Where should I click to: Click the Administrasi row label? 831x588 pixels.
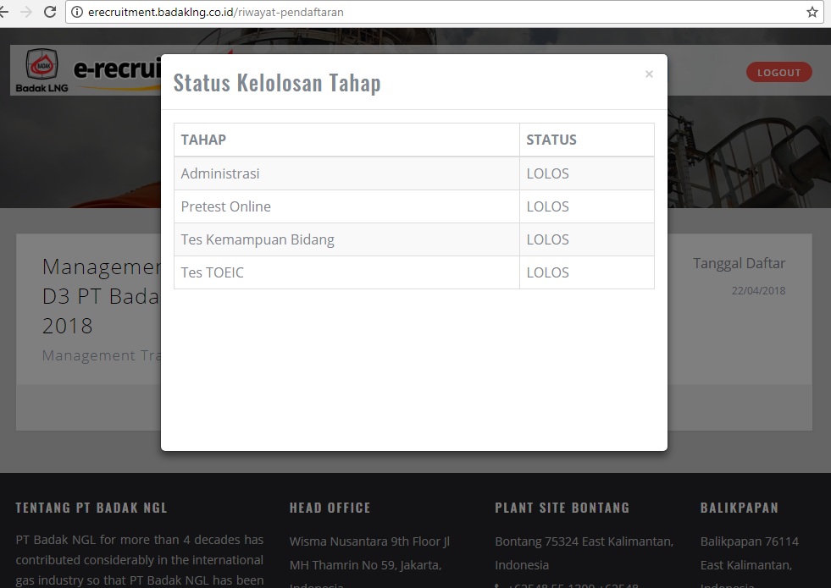click(220, 173)
